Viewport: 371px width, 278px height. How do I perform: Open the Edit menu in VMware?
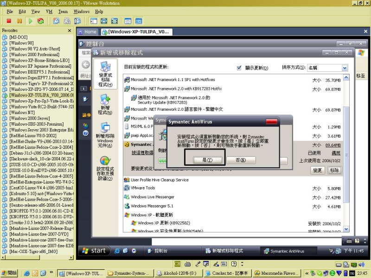pos(22,12)
